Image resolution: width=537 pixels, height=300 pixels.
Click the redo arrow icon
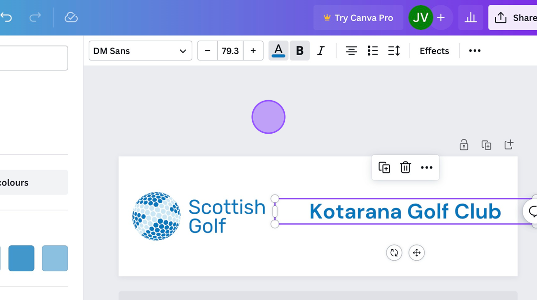coord(35,18)
